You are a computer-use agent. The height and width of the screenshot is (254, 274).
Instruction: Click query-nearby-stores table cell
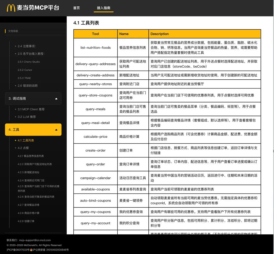[x=95, y=84]
